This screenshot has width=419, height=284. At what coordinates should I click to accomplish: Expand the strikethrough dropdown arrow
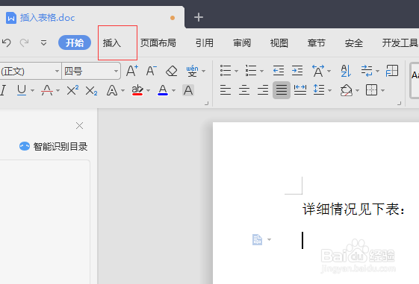tap(58, 91)
